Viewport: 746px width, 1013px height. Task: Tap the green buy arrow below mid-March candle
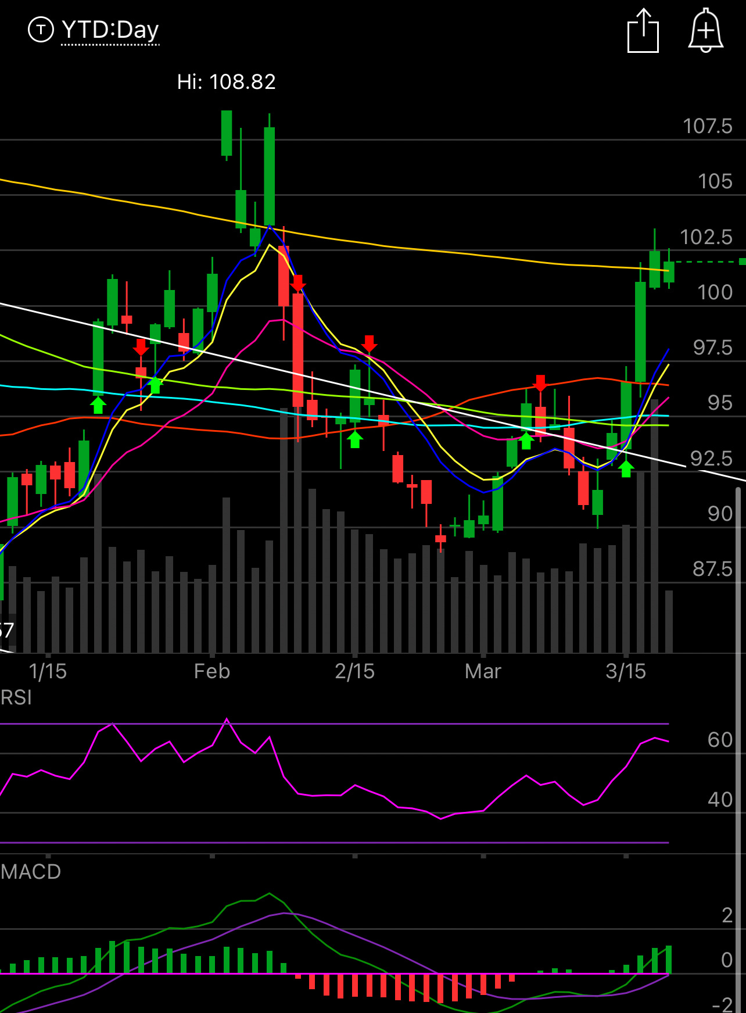[x=626, y=469]
